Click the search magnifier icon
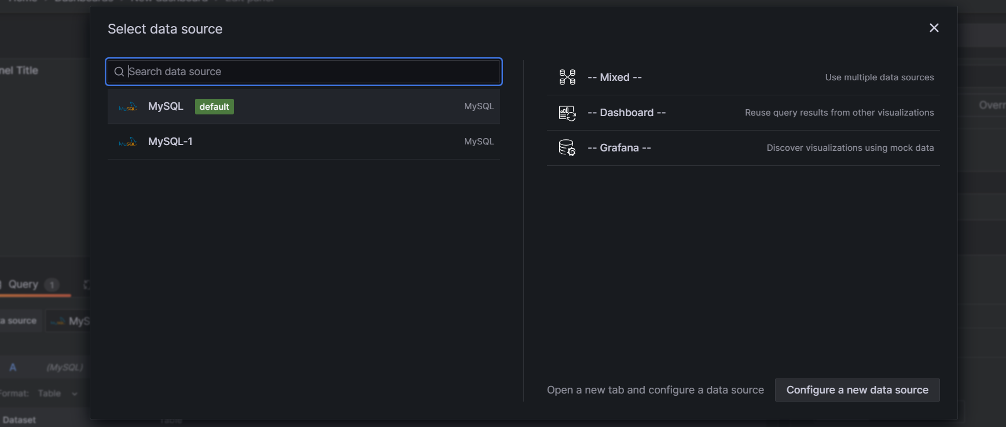Image resolution: width=1006 pixels, height=427 pixels. click(x=119, y=72)
